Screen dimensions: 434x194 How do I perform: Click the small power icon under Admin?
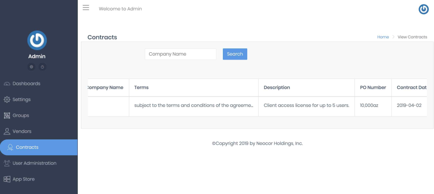(42, 67)
